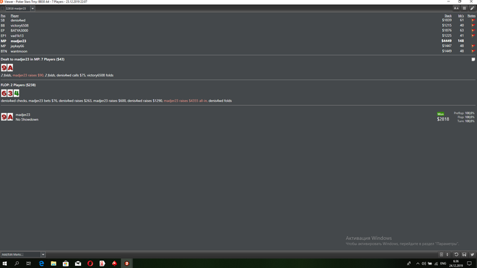Click the green flop card 4
This screenshot has width=477, height=268.
[16, 93]
